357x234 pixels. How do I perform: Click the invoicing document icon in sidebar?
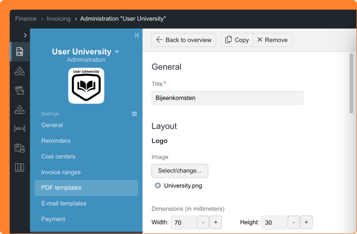19,51
